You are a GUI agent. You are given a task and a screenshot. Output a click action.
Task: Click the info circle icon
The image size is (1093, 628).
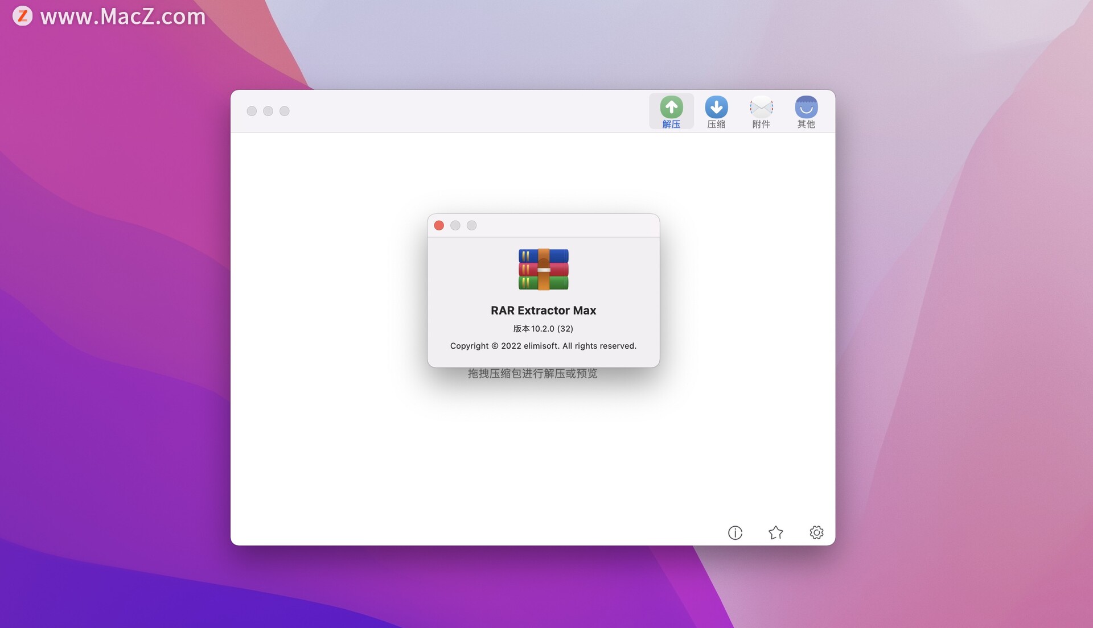[735, 532]
